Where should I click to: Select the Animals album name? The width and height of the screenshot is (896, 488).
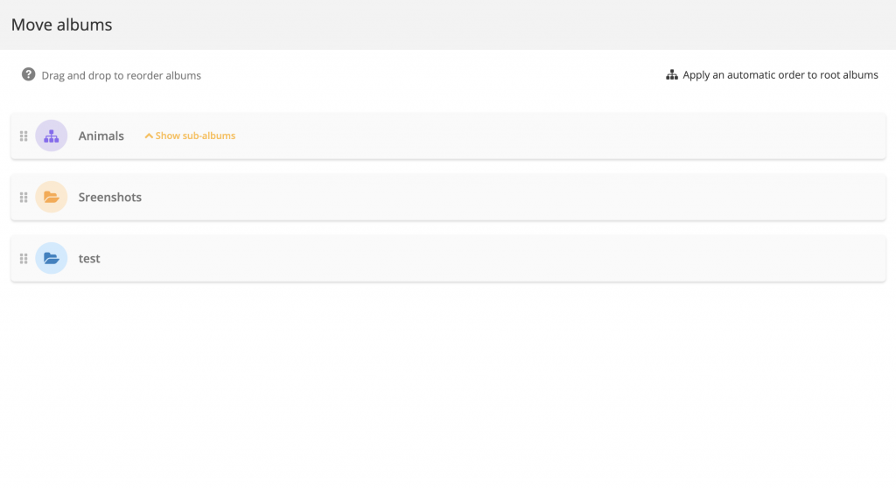tap(101, 136)
